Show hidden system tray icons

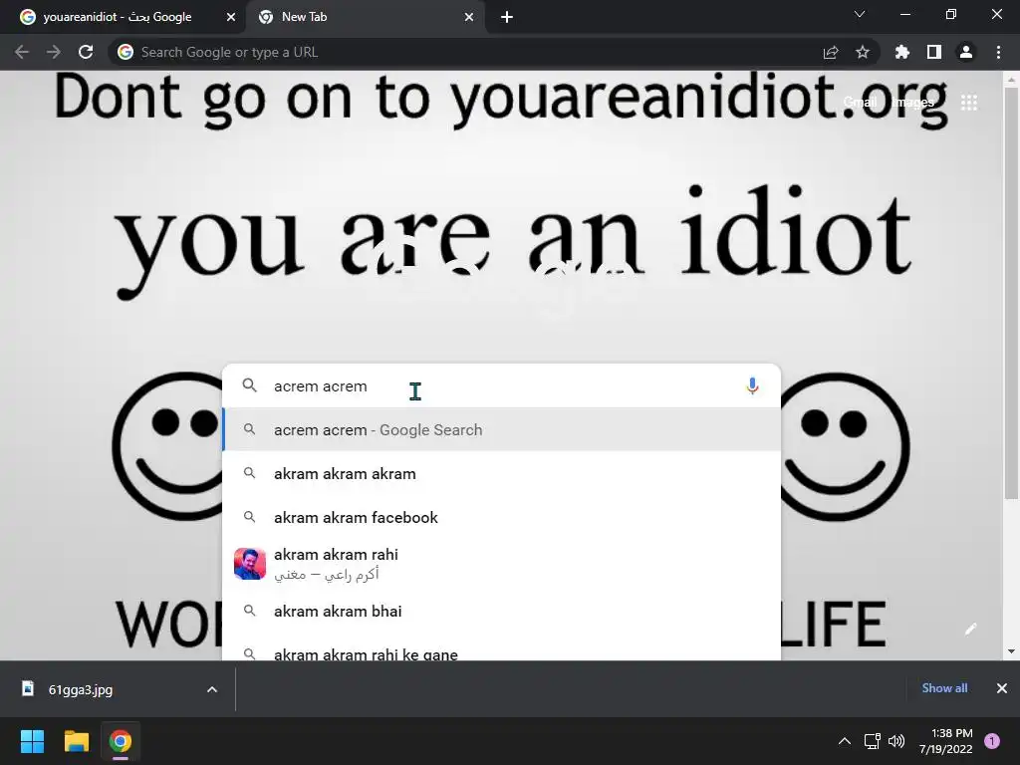pyautogui.click(x=845, y=741)
